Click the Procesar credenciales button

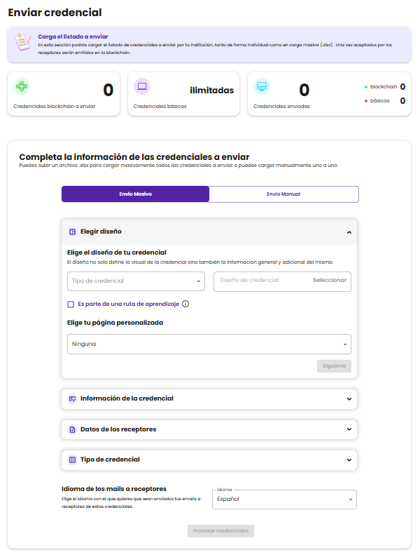click(220, 531)
